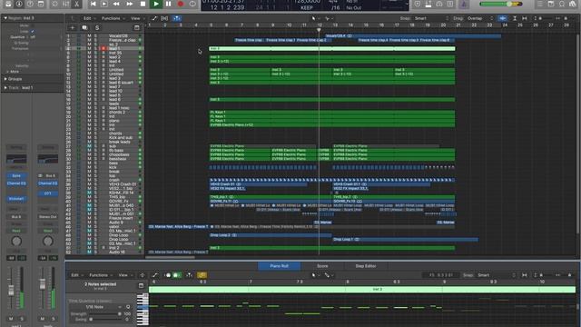Switch to the Piano Roll tab

click(x=279, y=266)
